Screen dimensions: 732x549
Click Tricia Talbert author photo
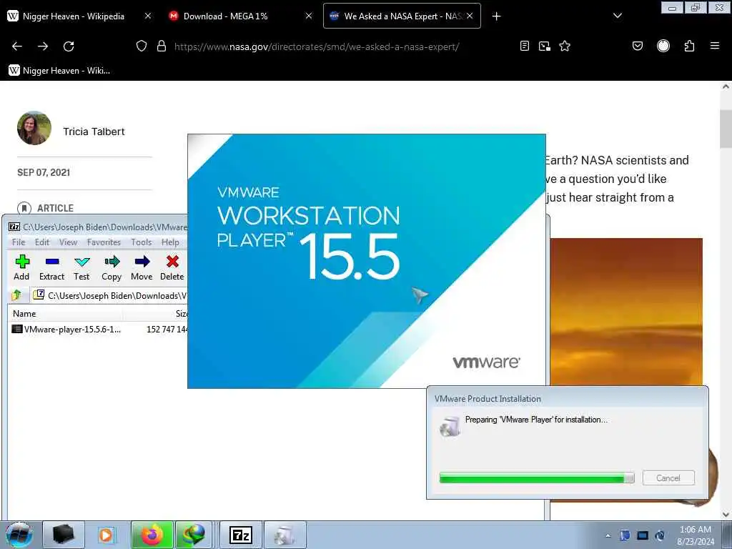(34, 128)
